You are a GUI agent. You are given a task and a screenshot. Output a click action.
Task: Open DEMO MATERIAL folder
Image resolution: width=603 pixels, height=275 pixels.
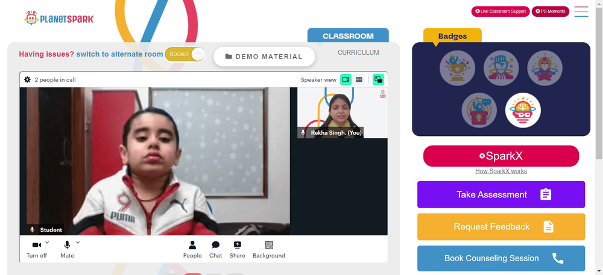(264, 57)
